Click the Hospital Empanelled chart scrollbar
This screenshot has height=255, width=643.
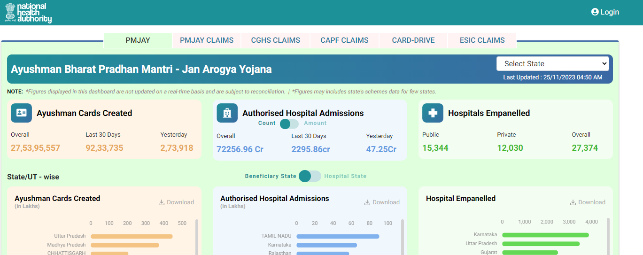point(609,236)
